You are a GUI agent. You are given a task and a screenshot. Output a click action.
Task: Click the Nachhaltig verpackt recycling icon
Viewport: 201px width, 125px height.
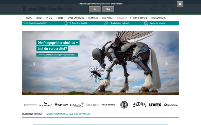point(146,23)
